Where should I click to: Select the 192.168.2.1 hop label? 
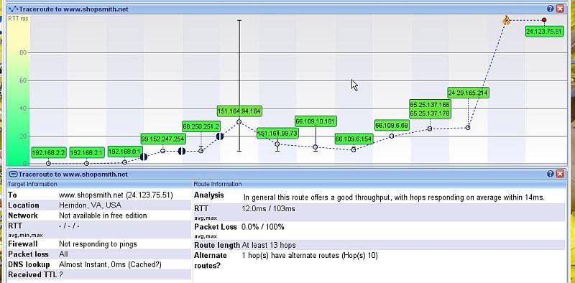pos(86,152)
